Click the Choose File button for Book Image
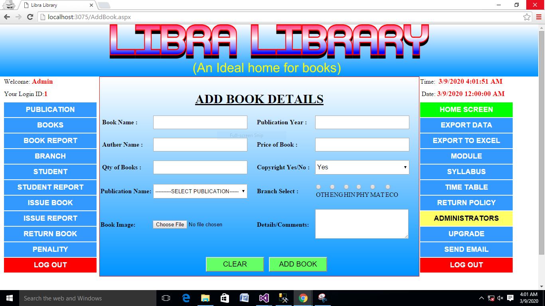This screenshot has width=545, height=306. coord(170,225)
